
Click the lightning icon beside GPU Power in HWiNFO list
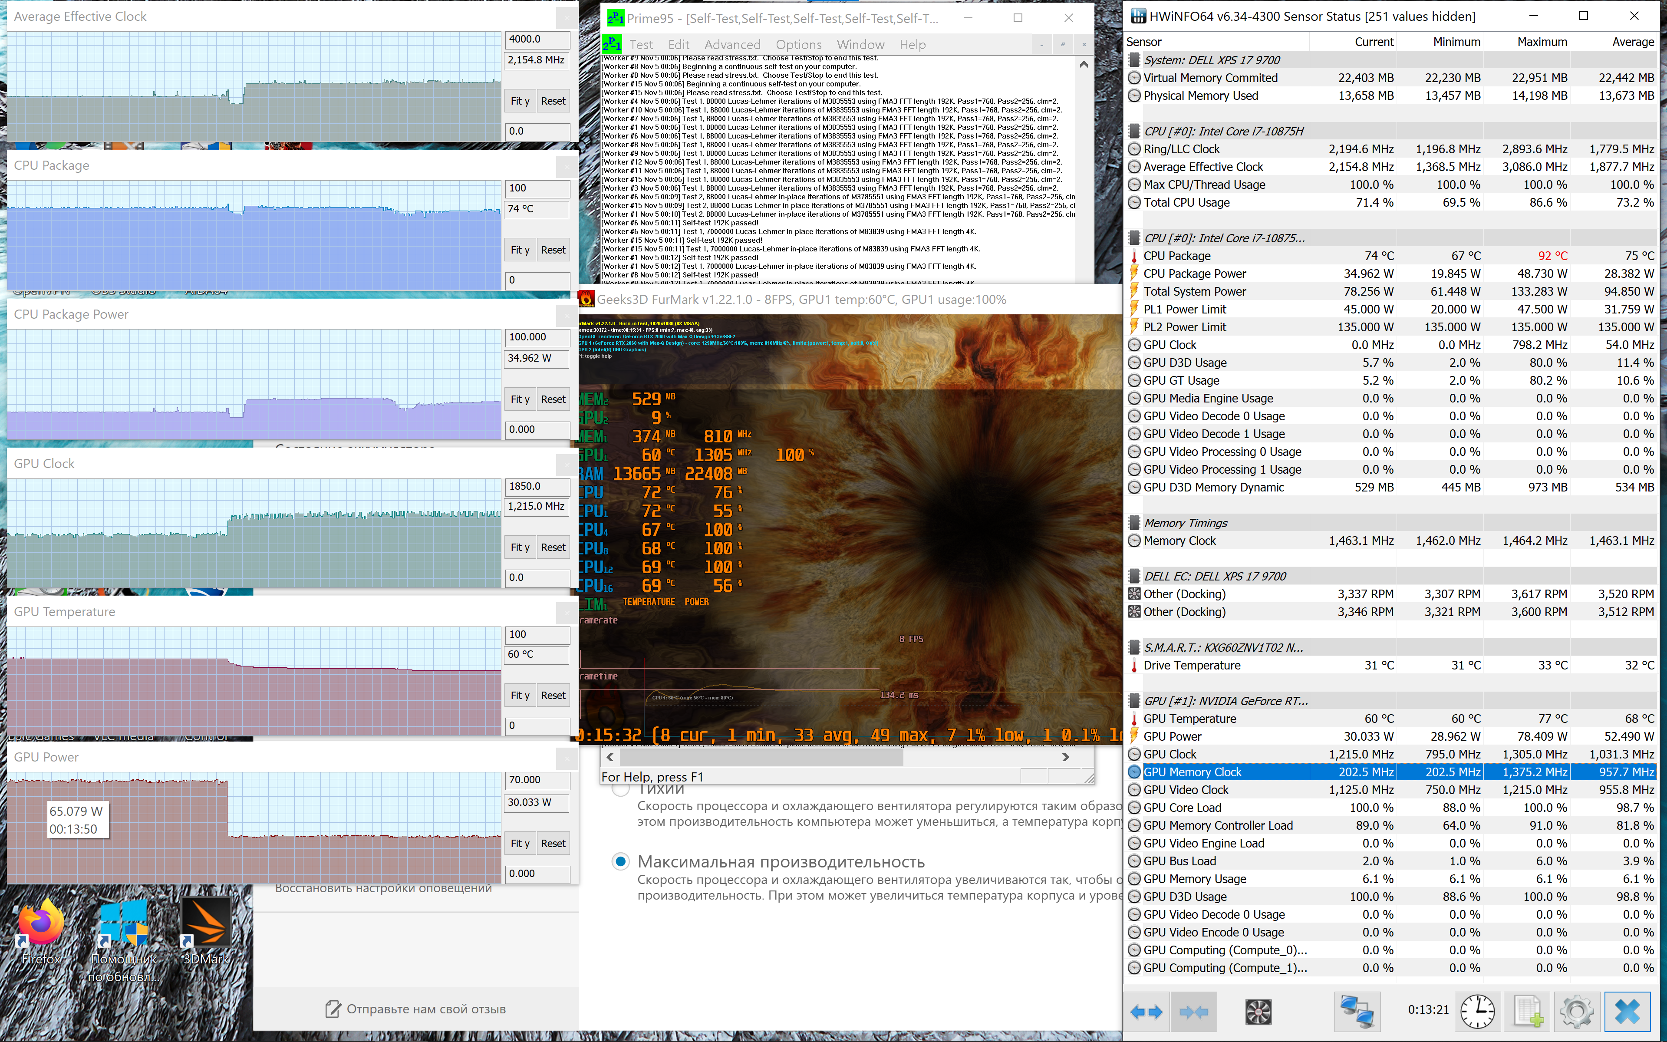point(1134,737)
